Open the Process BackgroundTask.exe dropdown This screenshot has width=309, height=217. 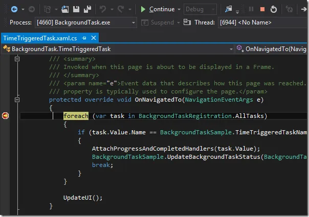point(85,22)
